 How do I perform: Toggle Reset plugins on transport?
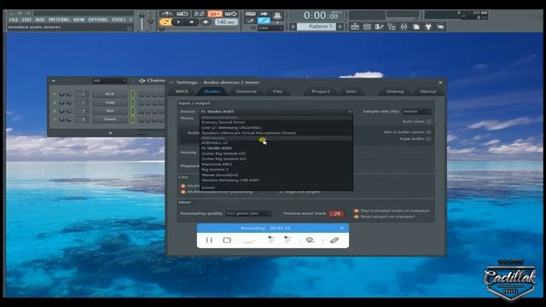pos(357,217)
